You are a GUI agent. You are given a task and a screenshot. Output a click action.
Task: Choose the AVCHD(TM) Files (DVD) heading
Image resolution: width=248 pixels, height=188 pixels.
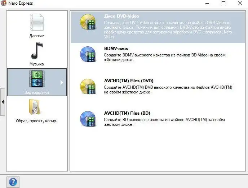point(129,81)
